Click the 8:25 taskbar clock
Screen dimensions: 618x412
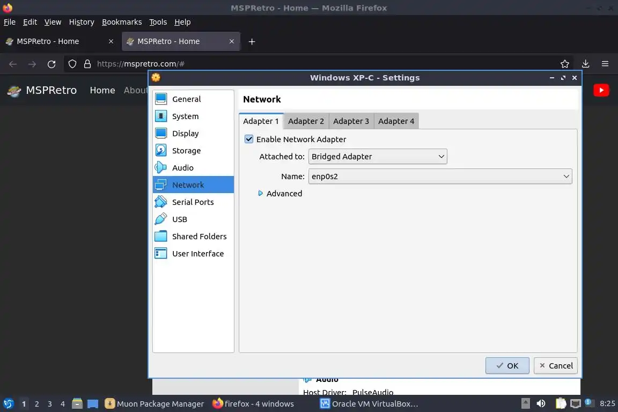click(607, 403)
